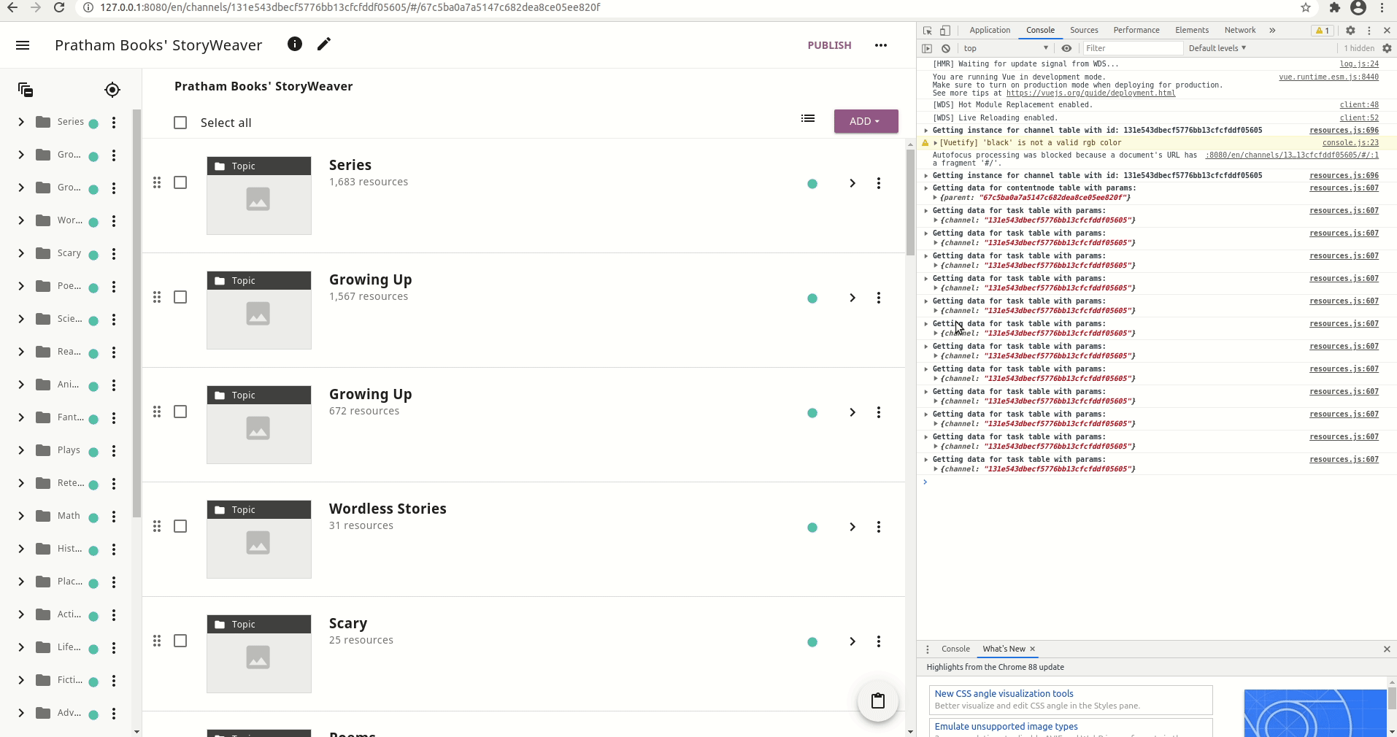Select the Wordless Stories checkbox
1397x737 pixels.
(180, 526)
